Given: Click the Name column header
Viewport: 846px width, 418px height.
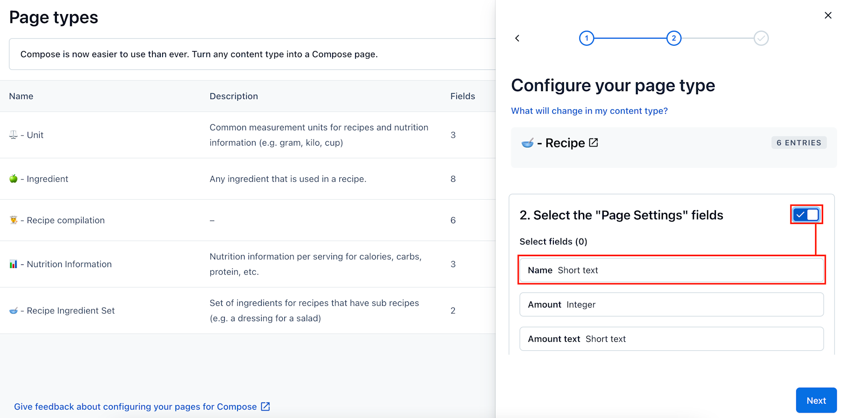Looking at the screenshot, I should pos(21,96).
